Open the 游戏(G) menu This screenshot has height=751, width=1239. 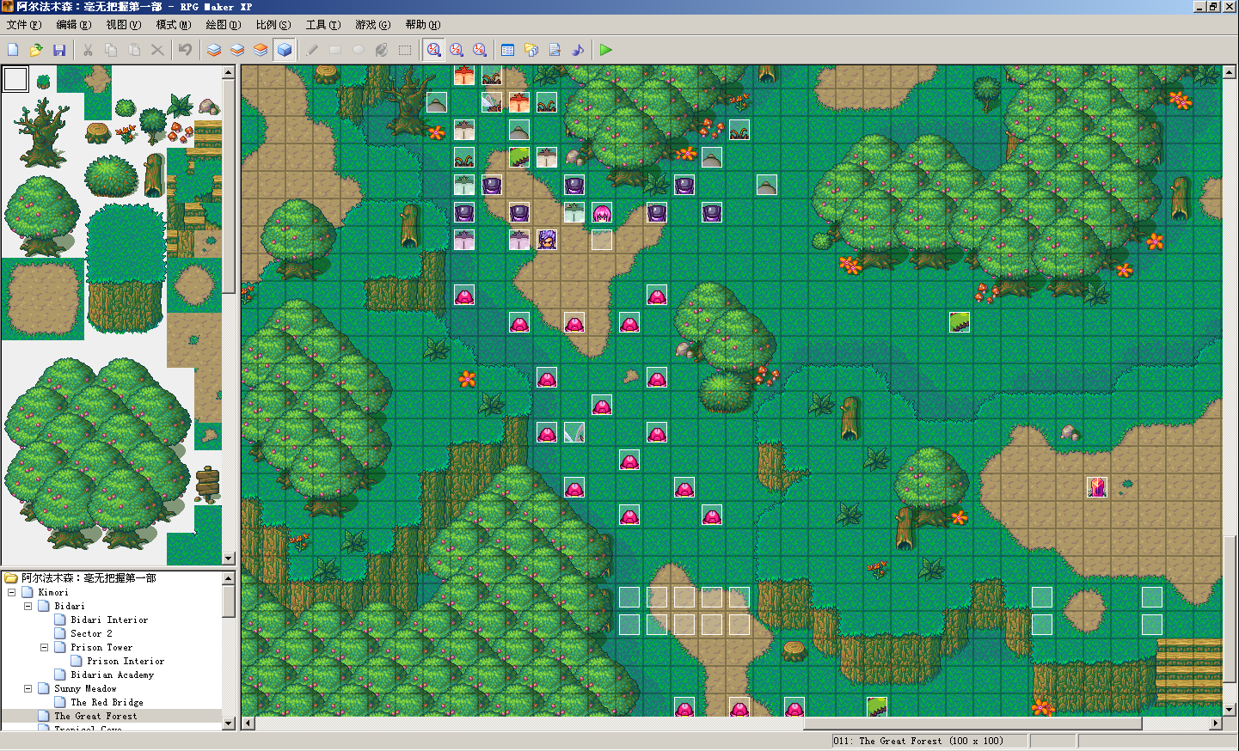[372, 25]
